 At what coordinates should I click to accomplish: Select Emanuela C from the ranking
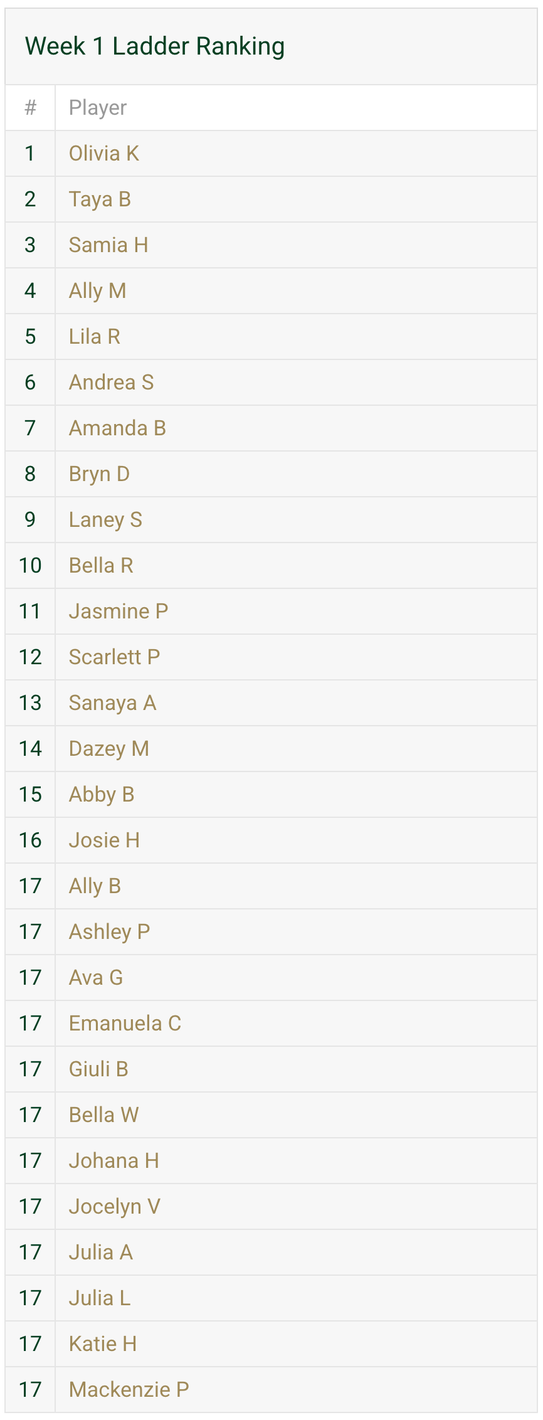125,1024
